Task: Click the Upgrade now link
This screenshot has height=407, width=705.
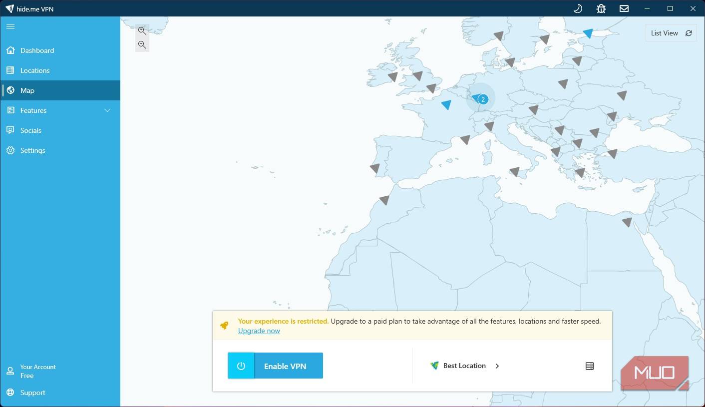Action: coord(259,331)
